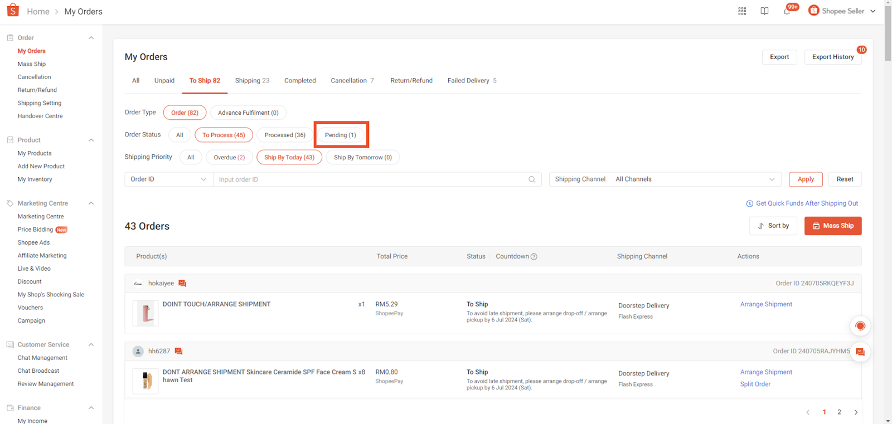Select the Ship By Tomorrow (0) filter

point(363,157)
